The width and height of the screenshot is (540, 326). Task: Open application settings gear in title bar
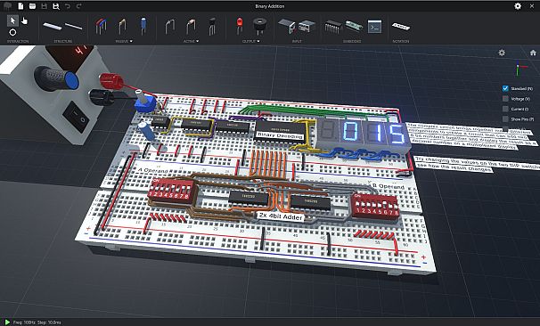pos(518,6)
